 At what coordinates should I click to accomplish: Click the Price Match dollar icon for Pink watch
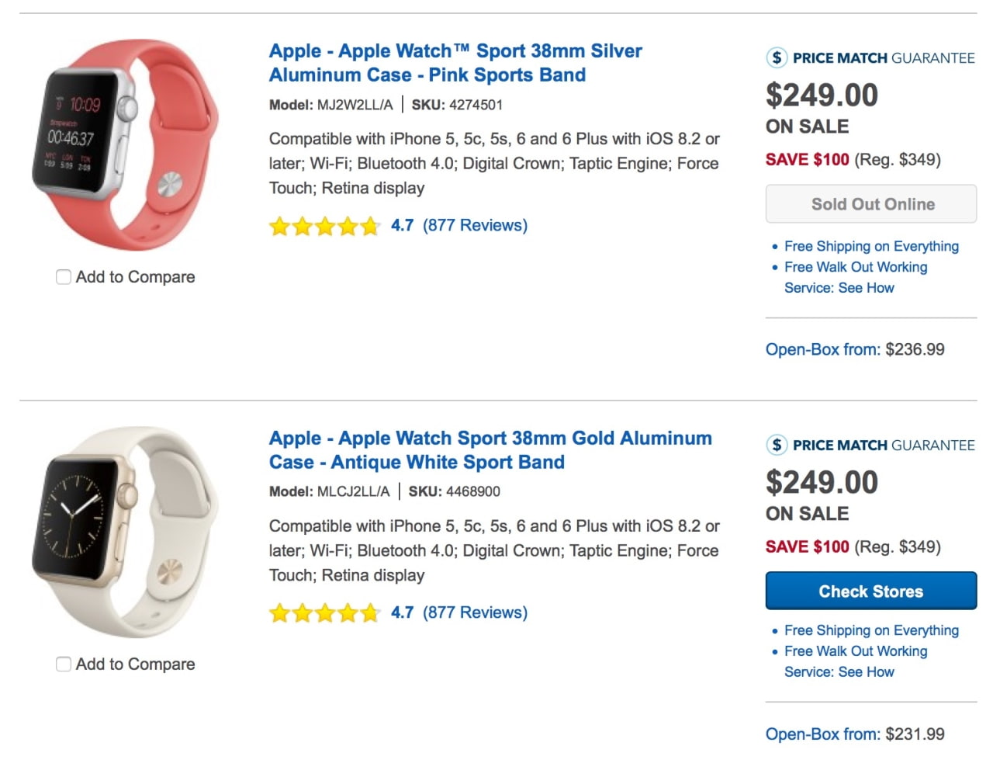[x=777, y=57]
